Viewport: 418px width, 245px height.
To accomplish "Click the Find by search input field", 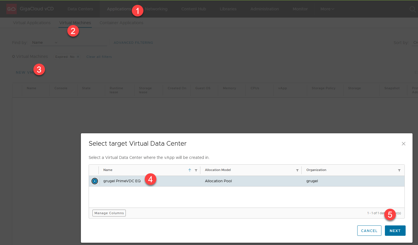I will pyautogui.click(x=83, y=43).
